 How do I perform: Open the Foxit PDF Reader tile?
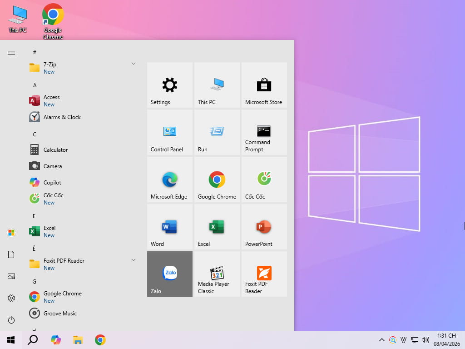[x=264, y=274]
